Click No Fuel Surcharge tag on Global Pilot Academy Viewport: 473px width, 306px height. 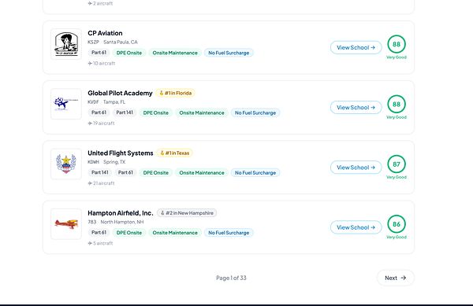click(x=255, y=112)
